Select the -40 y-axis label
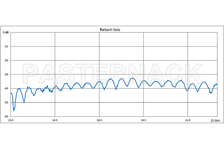The height and width of the screenshot is (149, 224). coord(6,89)
